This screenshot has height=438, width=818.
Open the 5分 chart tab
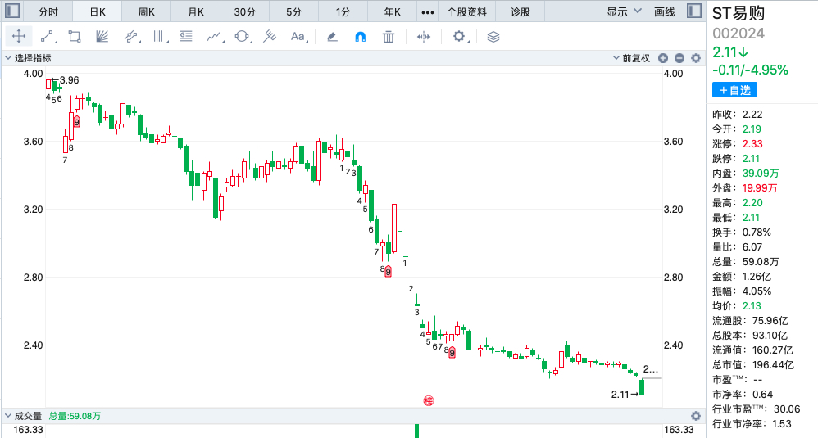tap(293, 11)
